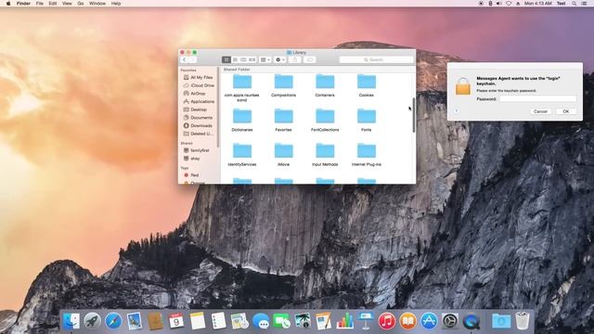Select Desktop in sidebar

pyautogui.click(x=198, y=109)
